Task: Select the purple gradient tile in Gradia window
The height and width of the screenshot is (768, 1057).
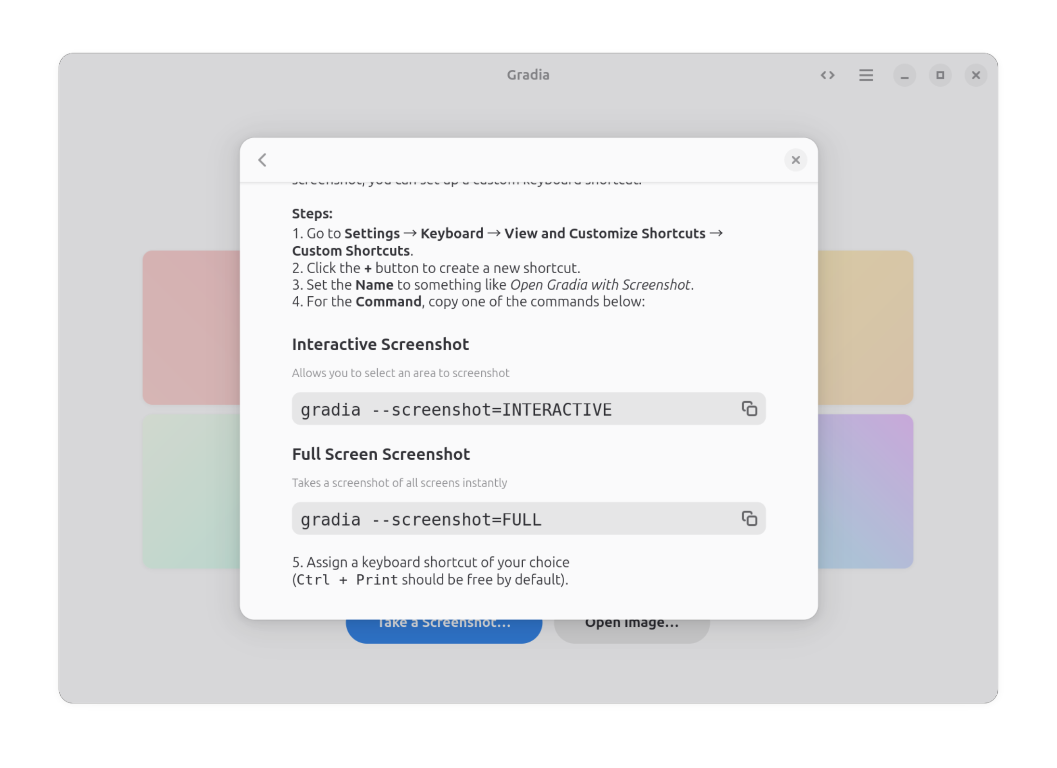Action: 865,491
